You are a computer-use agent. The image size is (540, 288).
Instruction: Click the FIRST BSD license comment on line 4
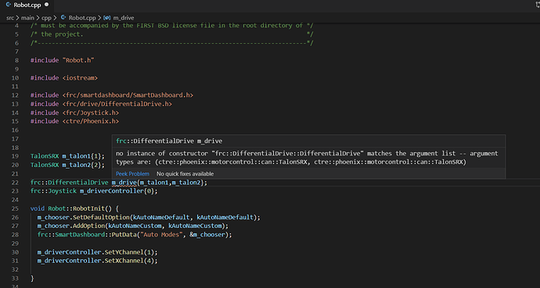tap(172, 26)
